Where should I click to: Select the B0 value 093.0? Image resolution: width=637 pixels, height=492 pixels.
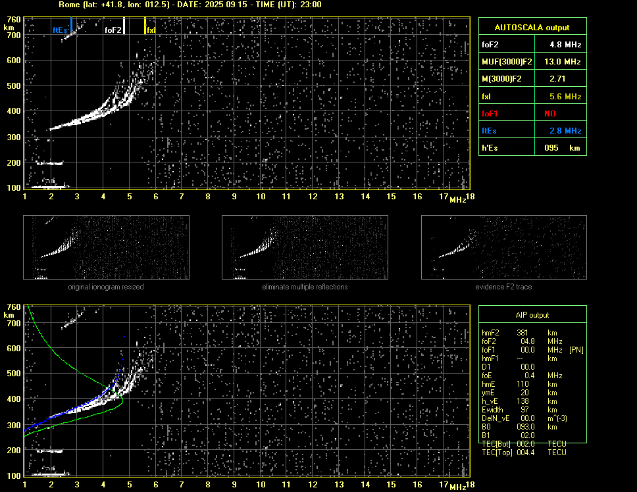[x=526, y=427]
